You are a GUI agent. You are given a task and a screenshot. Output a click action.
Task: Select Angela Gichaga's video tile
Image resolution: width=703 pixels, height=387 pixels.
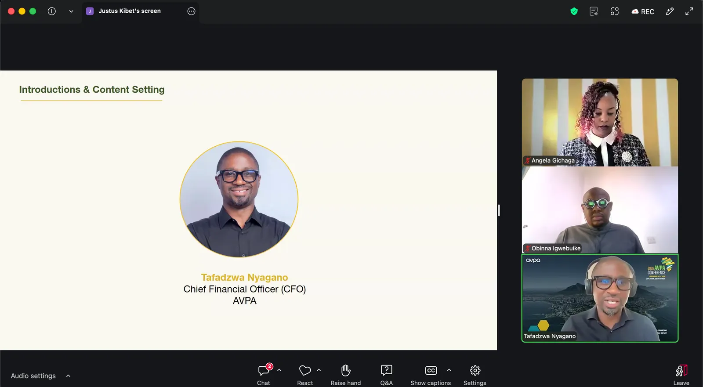[600, 122]
